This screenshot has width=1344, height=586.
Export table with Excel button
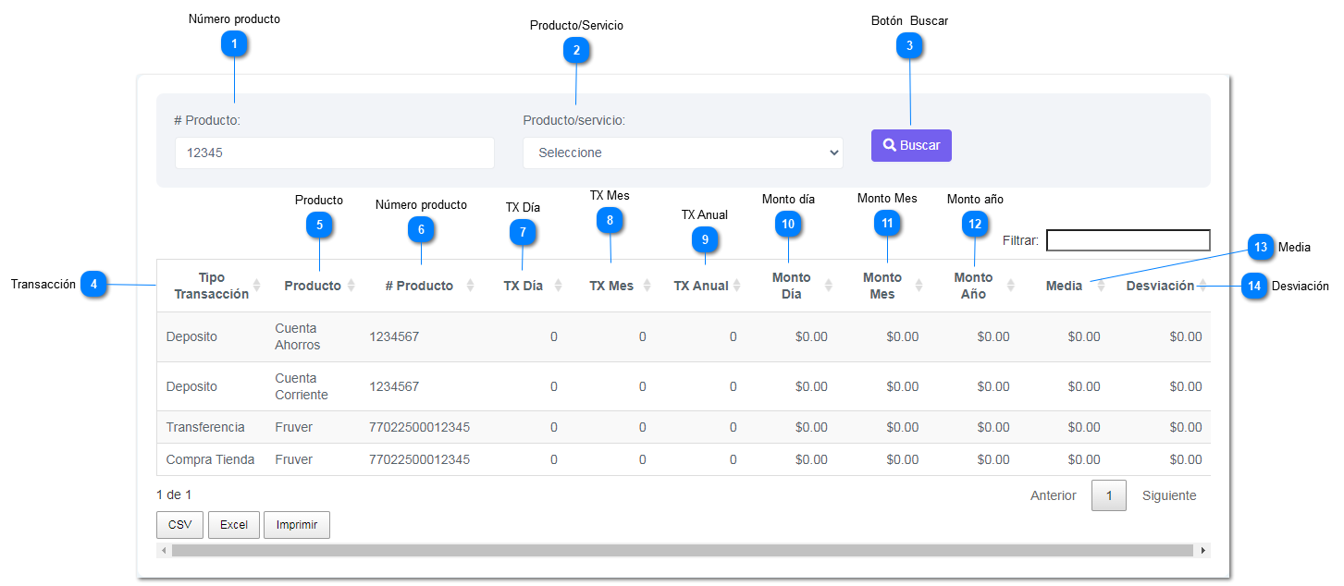pyautogui.click(x=234, y=525)
